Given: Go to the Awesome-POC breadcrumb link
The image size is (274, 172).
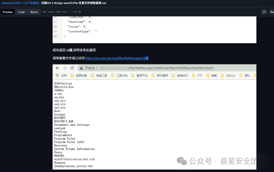Looking at the screenshot, I should coord(11,3).
